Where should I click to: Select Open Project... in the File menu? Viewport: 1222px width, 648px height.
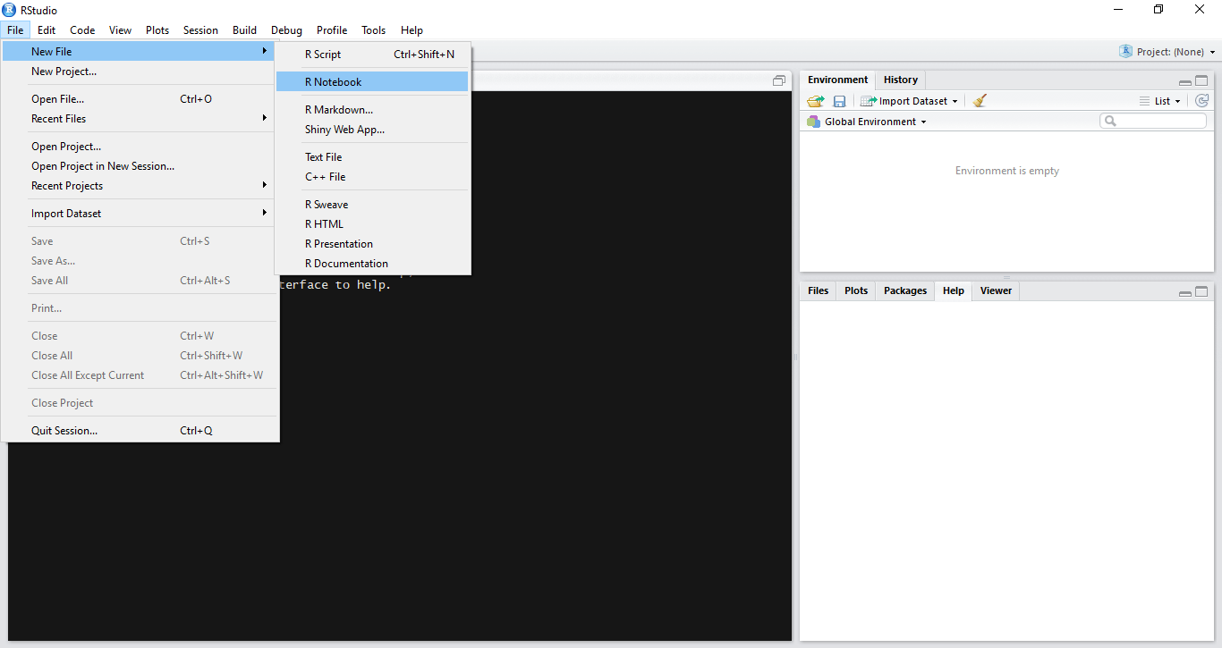tap(140, 147)
